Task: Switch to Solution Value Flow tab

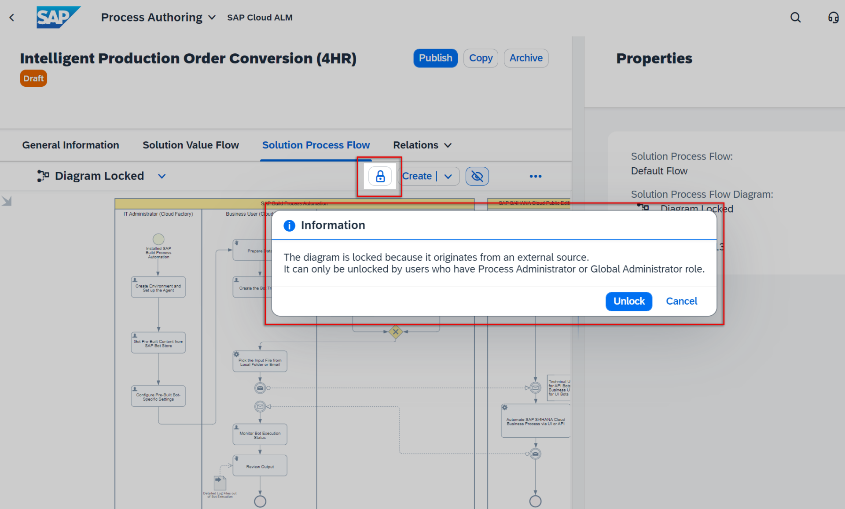Action: [191, 145]
